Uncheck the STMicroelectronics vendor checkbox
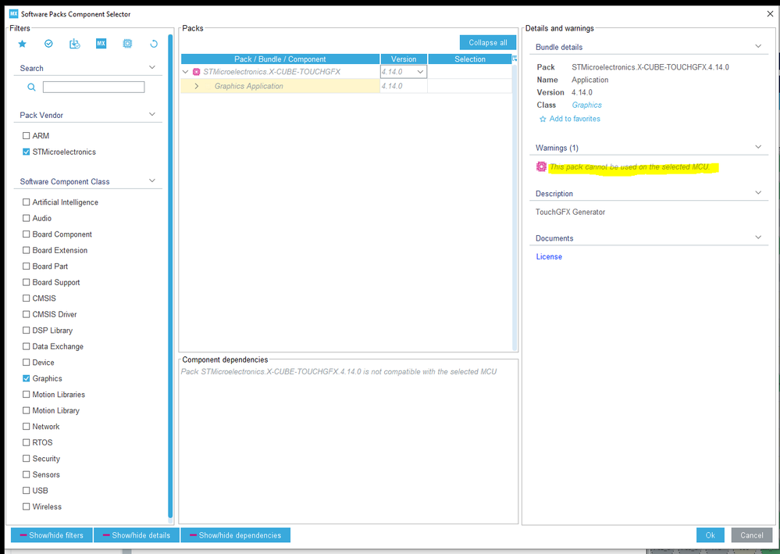 [x=26, y=152]
